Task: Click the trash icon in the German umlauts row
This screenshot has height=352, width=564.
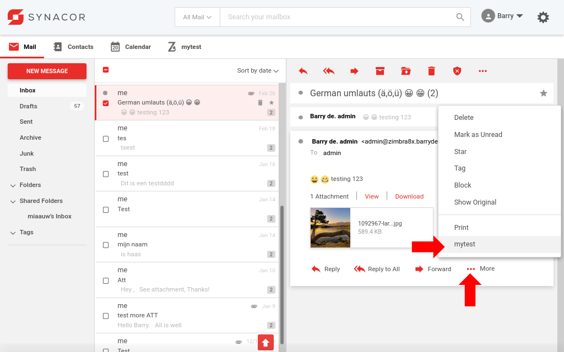Action: click(260, 103)
